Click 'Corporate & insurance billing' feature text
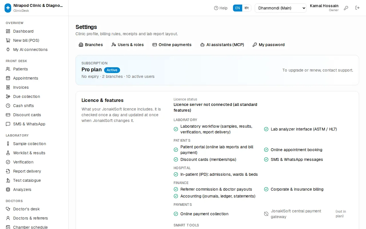The image size is (366, 229). (297, 189)
